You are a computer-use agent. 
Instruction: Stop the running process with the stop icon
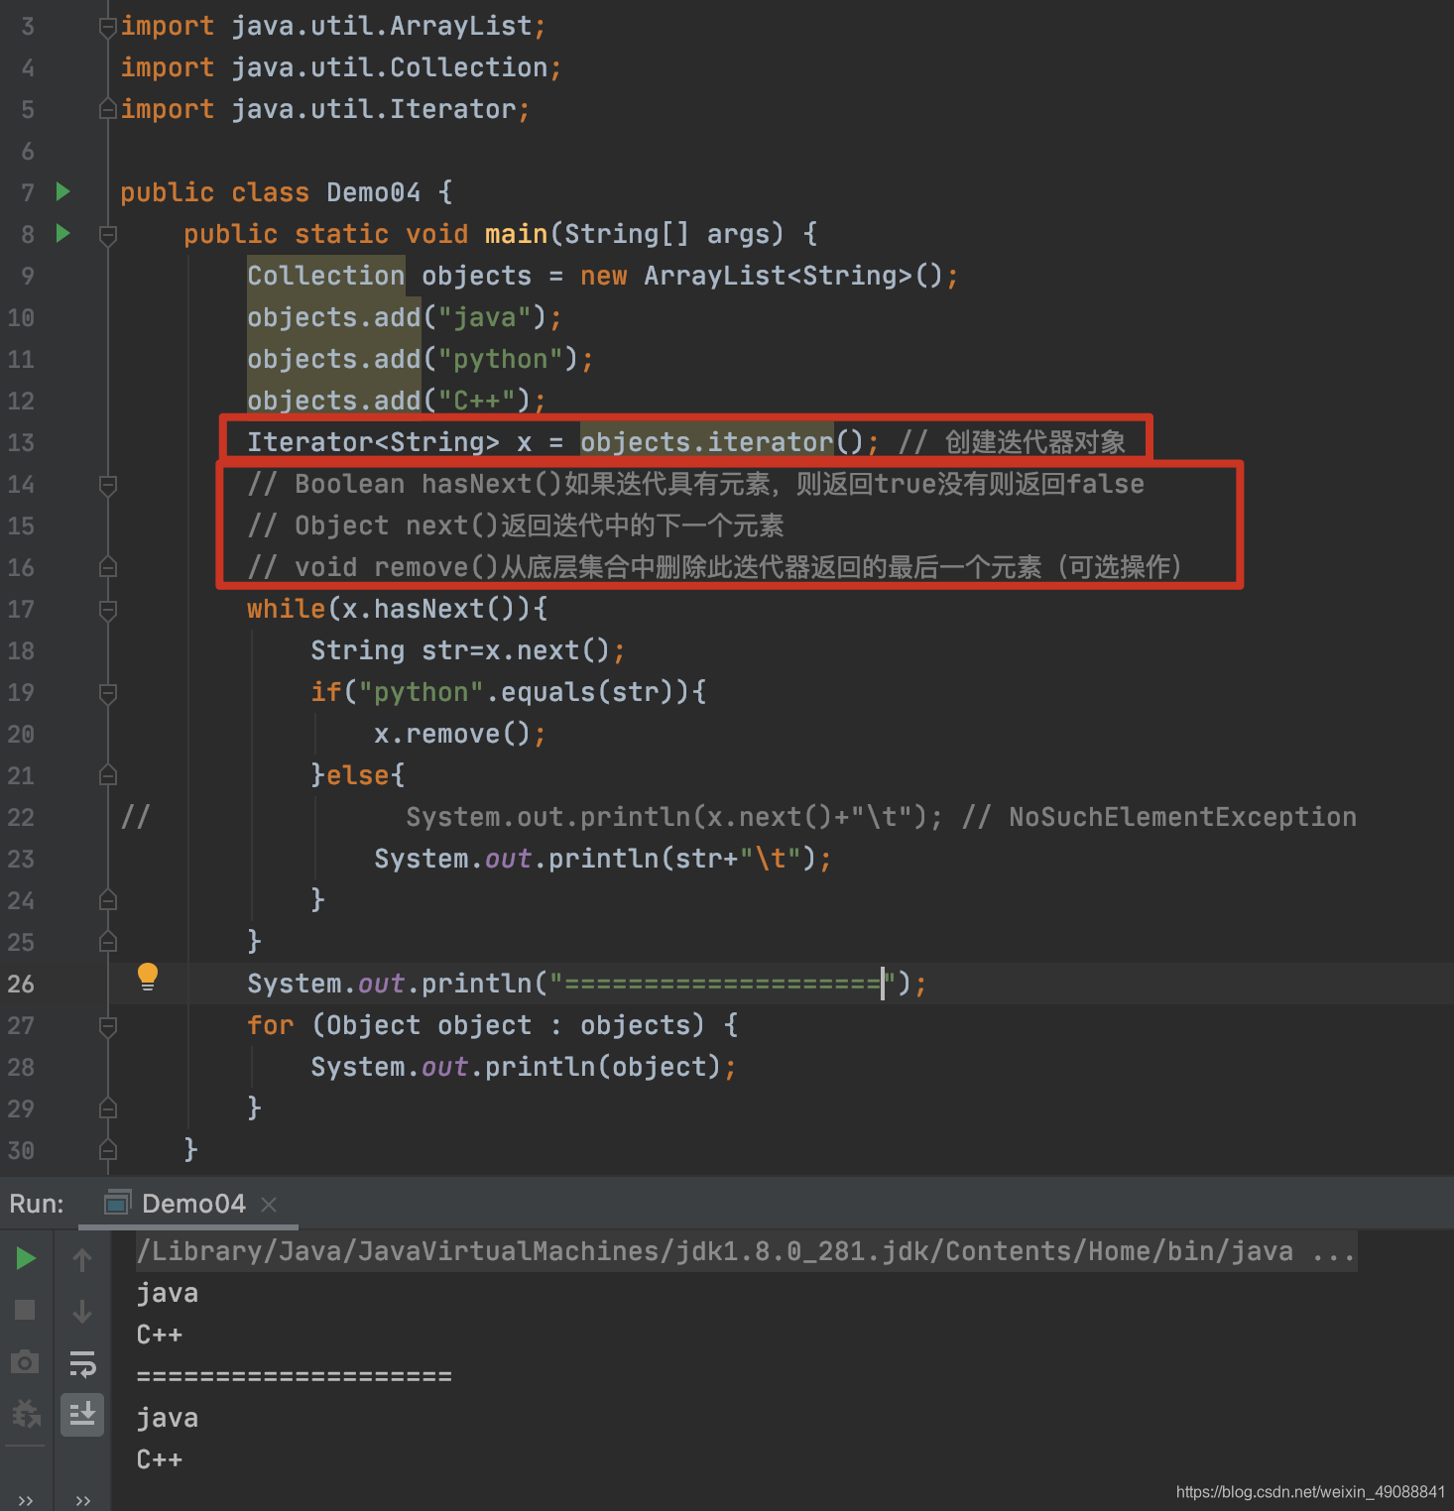[x=25, y=1310]
